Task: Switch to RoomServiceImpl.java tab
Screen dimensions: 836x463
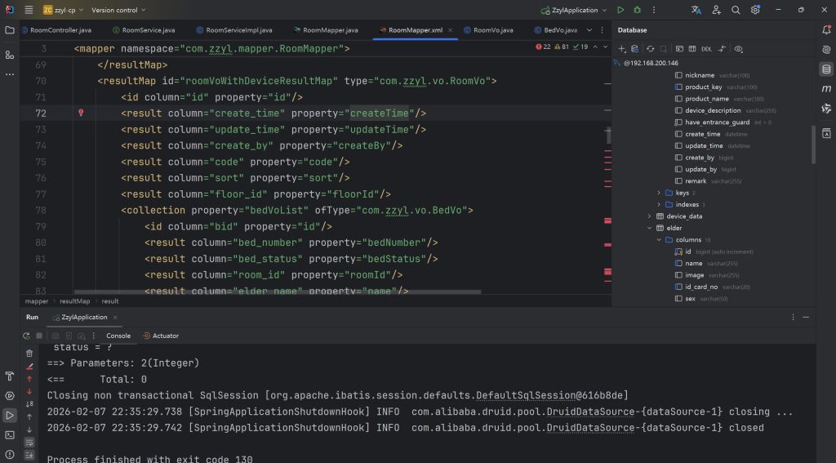Action: click(234, 30)
